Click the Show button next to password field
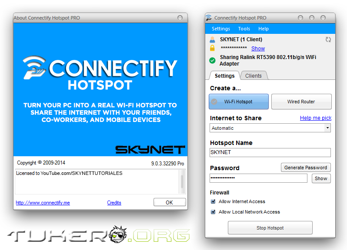The width and height of the screenshot is (347, 250). point(321,178)
